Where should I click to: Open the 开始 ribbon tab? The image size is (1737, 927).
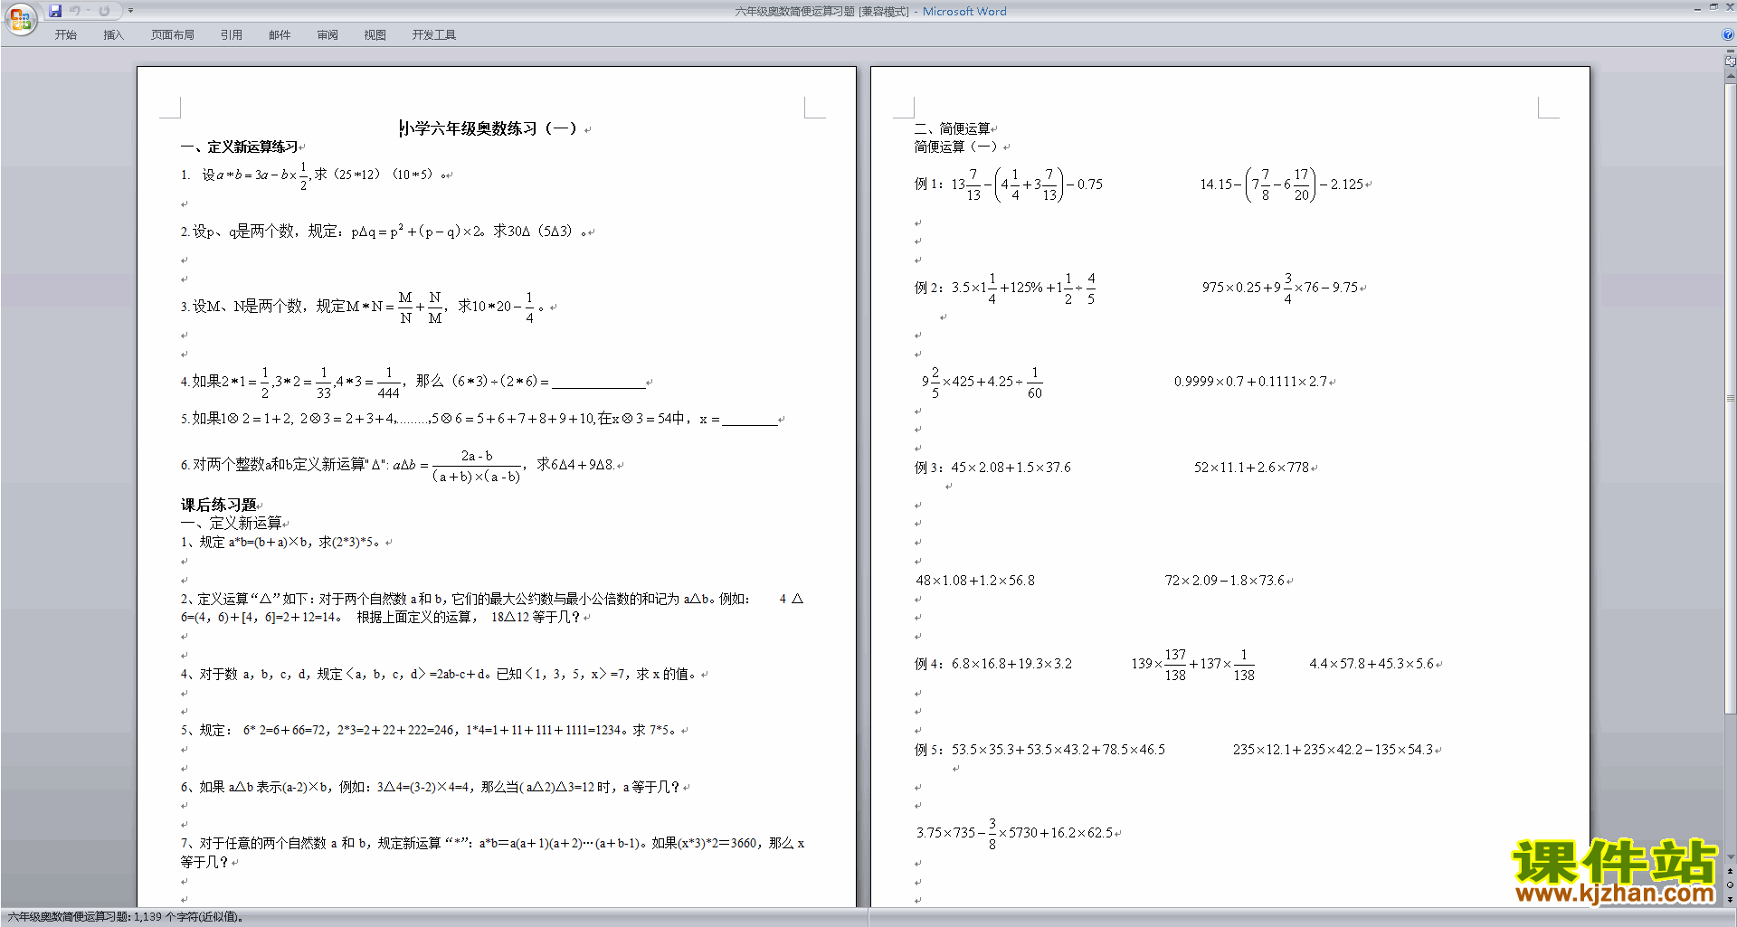[x=65, y=35]
